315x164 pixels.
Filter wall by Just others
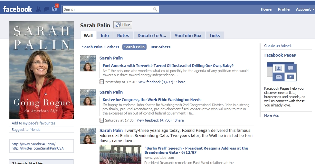[160, 47]
